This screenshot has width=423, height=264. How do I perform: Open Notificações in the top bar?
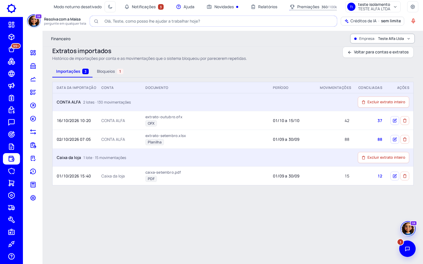pyautogui.click(x=144, y=7)
